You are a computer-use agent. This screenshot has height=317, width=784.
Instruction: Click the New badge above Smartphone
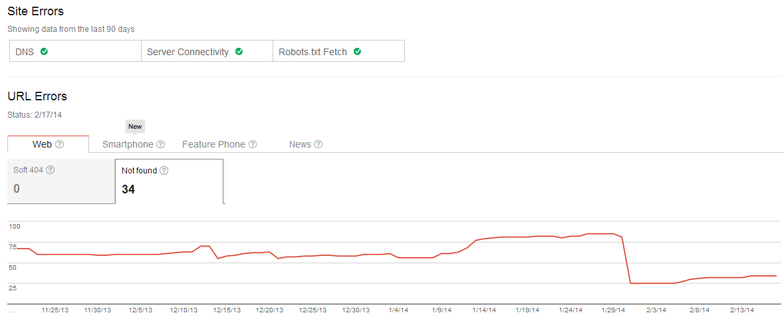[x=135, y=126]
